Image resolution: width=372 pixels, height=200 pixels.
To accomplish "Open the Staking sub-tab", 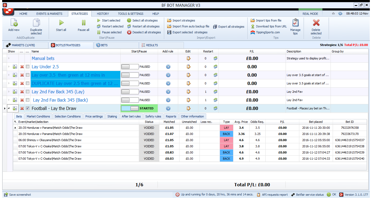I will pos(112,116).
